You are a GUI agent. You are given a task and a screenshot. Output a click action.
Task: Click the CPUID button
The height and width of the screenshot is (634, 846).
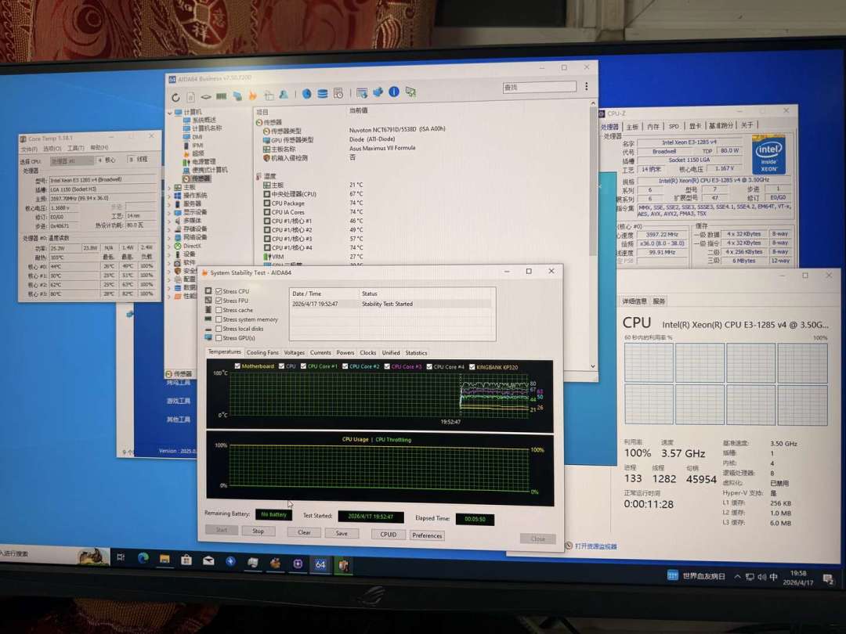coord(388,535)
